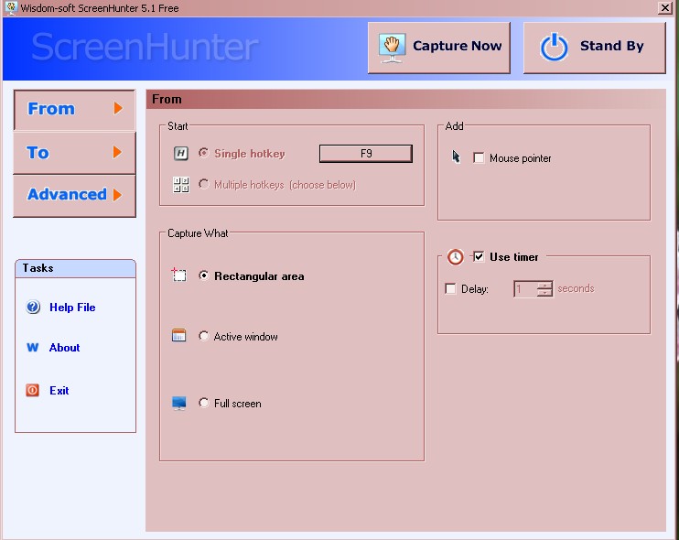
Task: Click the Help File question mark icon
Action: coord(33,307)
